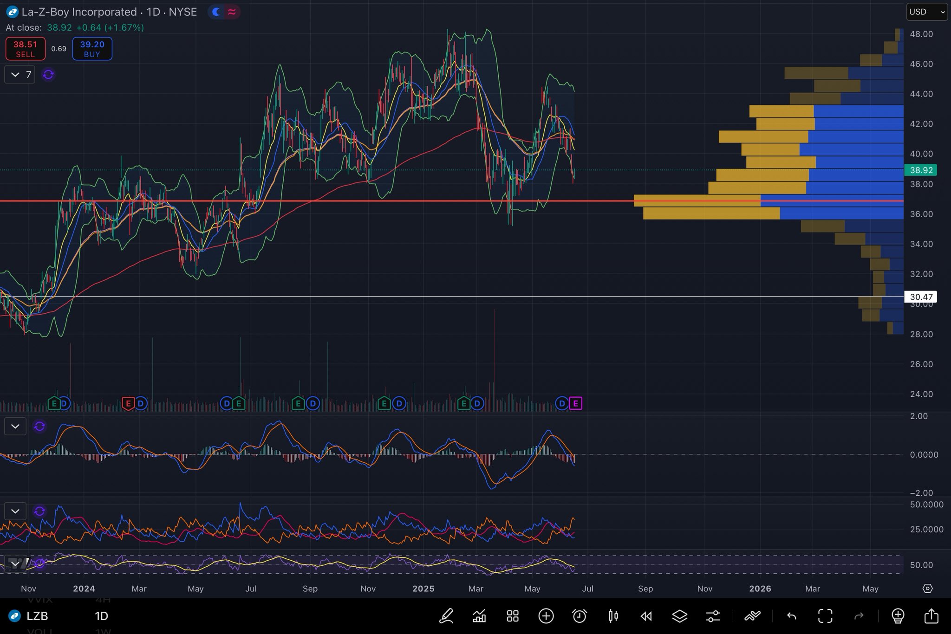This screenshot has height=634, width=951.
Task: Publish an idea with the lightbulb icon
Action: pos(898,616)
